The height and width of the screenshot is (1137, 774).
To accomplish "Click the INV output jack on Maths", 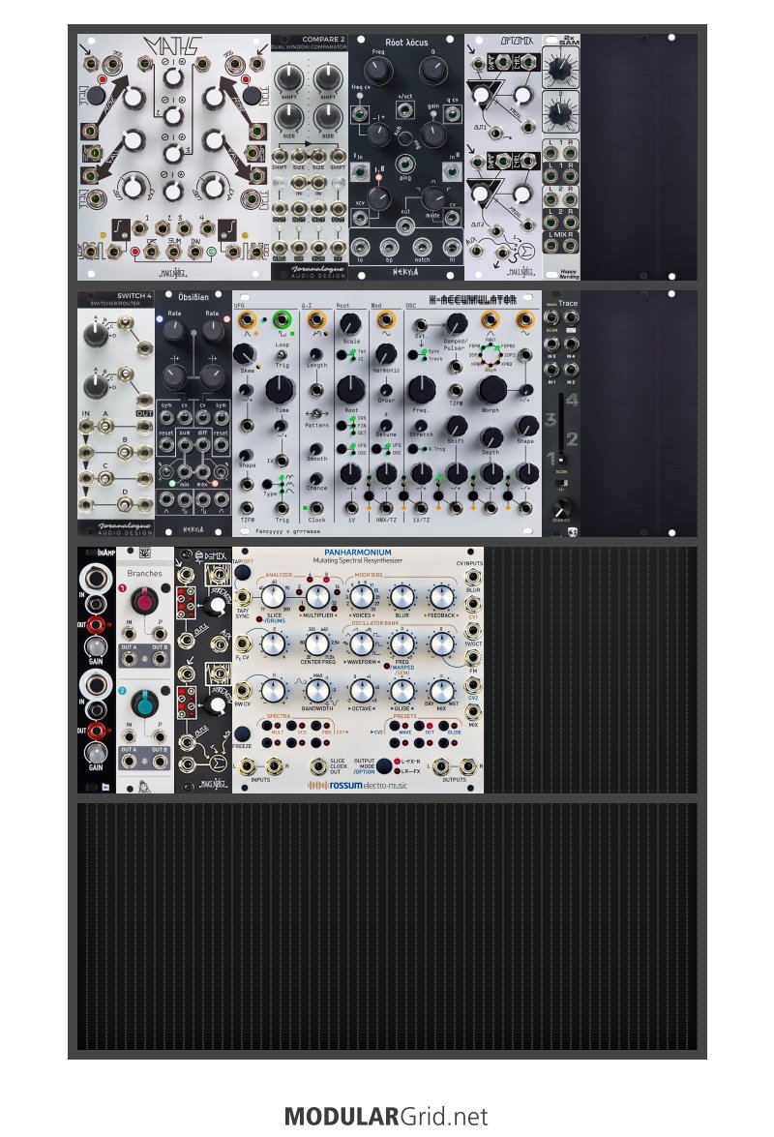I will [194, 252].
